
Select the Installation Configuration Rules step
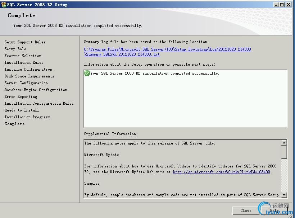click(x=39, y=103)
